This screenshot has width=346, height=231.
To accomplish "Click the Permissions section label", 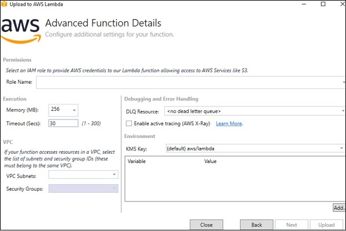I will tap(17, 60).
